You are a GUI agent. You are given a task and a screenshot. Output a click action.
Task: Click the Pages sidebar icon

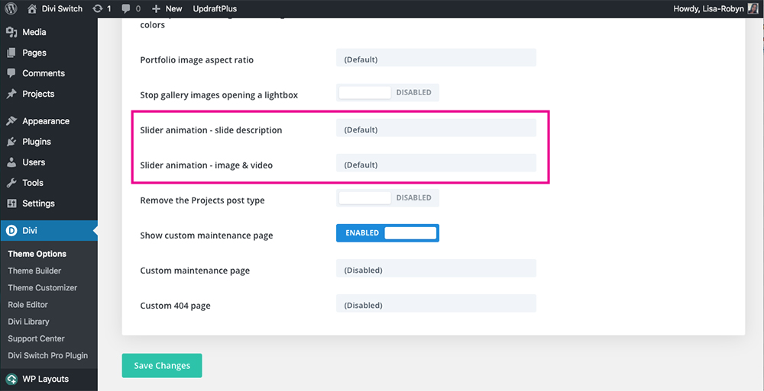pyautogui.click(x=11, y=53)
